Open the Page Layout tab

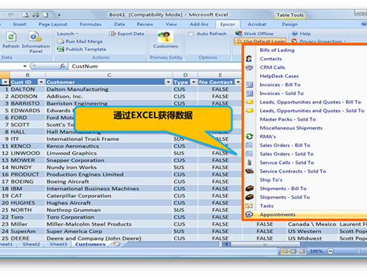point(53,24)
